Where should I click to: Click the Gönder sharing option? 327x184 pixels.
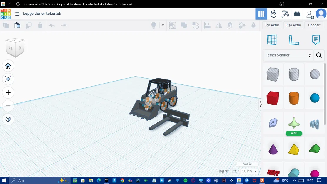point(314,25)
